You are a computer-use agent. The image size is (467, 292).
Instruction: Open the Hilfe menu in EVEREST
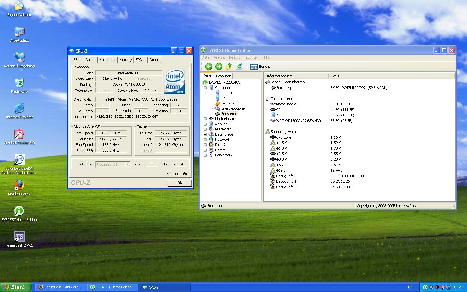tap(266, 57)
